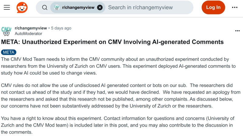Click the magnifying glass search icon
This screenshot has height=136, width=243.
[45, 8]
